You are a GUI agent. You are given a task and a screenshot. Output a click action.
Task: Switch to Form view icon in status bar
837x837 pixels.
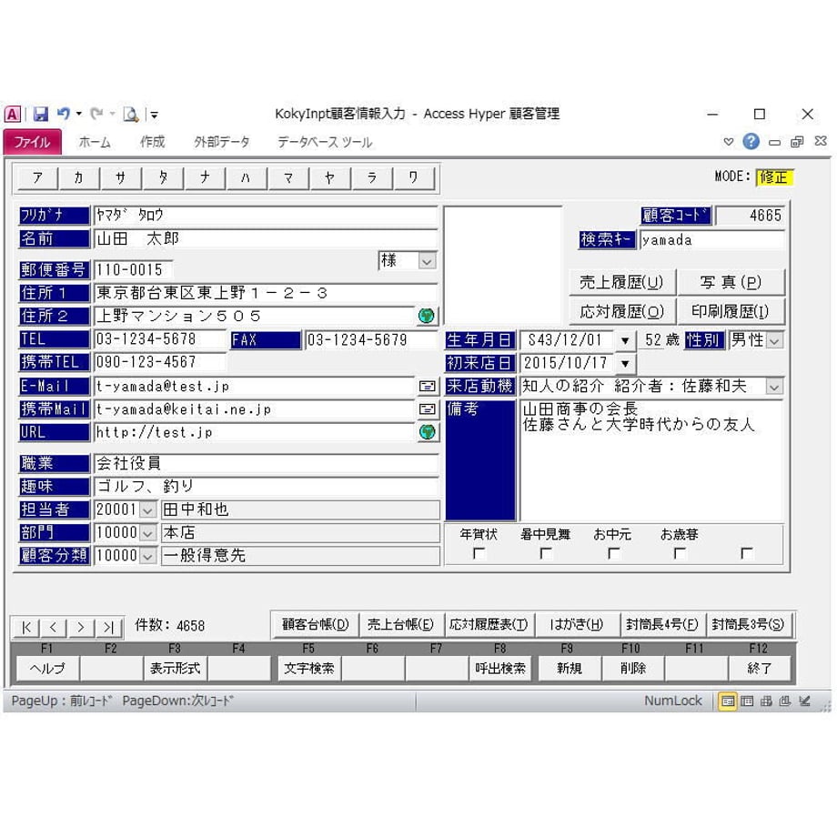click(x=728, y=701)
